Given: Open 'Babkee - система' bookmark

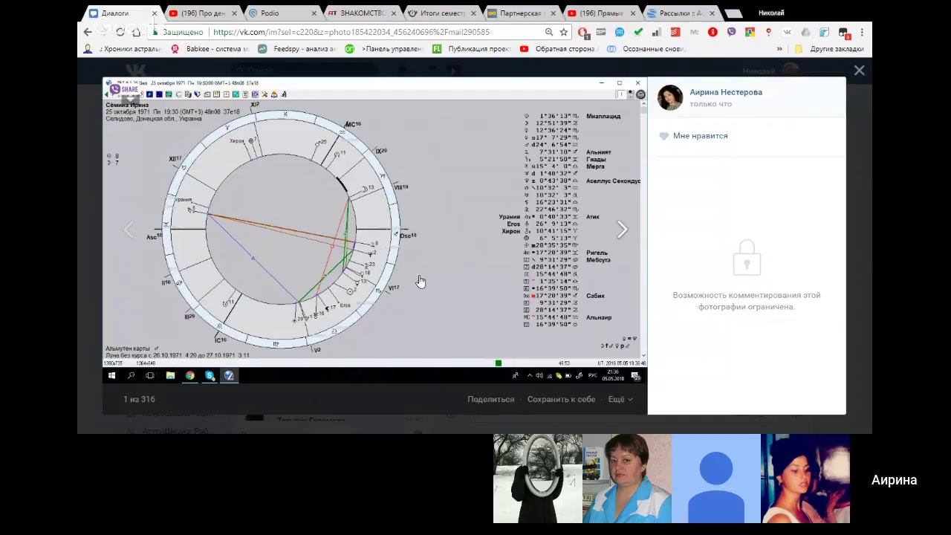Looking at the screenshot, I should point(210,49).
